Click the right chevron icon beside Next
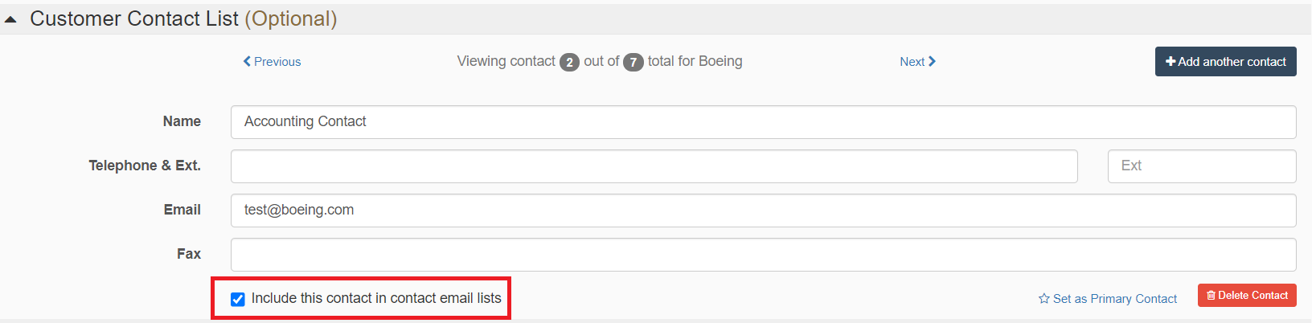 pos(932,61)
